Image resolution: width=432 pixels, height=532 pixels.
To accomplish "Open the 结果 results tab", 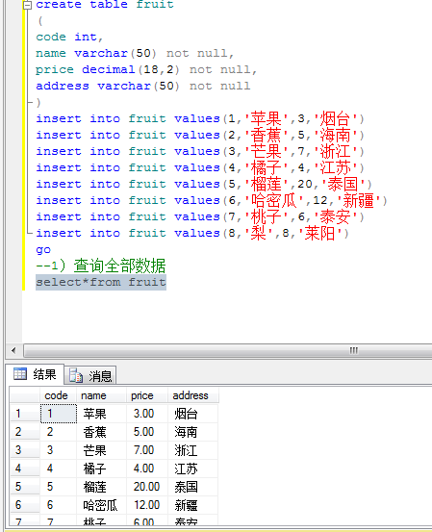I will (x=35, y=374).
